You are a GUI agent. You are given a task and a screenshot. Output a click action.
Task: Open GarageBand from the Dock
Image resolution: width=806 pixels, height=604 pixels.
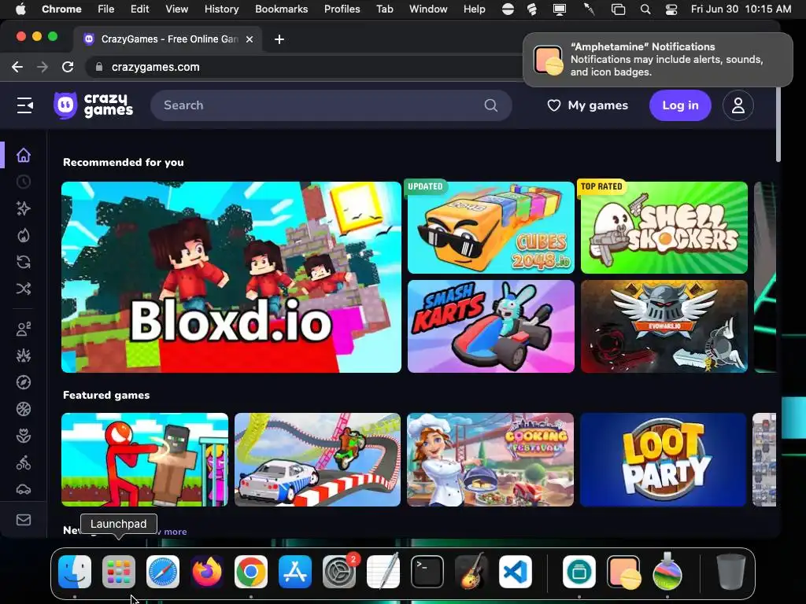coord(471,571)
